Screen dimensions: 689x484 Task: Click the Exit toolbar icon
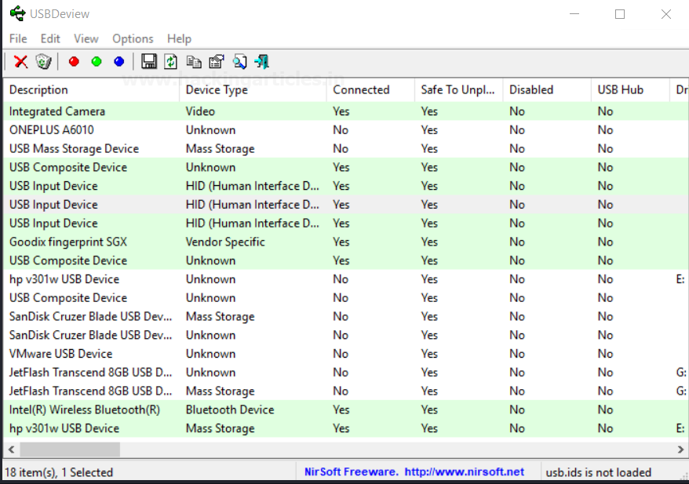(262, 61)
